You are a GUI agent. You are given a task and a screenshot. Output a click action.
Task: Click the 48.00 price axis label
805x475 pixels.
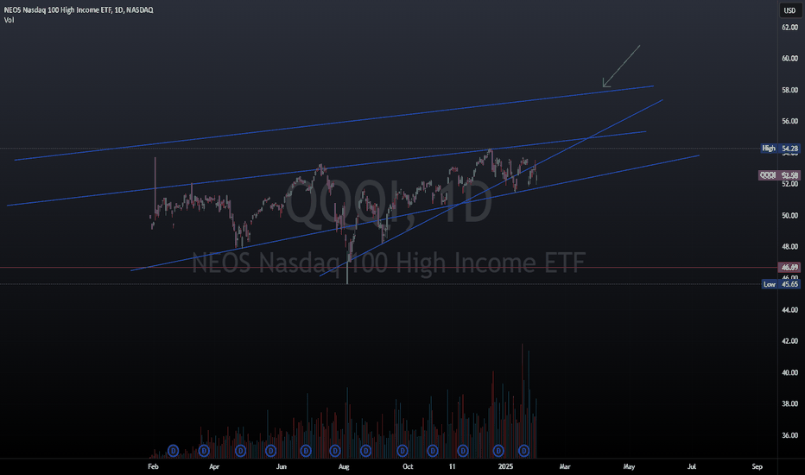click(x=789, y=247)
